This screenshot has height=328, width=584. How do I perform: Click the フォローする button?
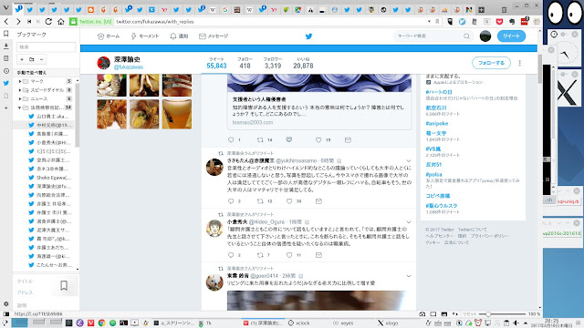point(491,63)
